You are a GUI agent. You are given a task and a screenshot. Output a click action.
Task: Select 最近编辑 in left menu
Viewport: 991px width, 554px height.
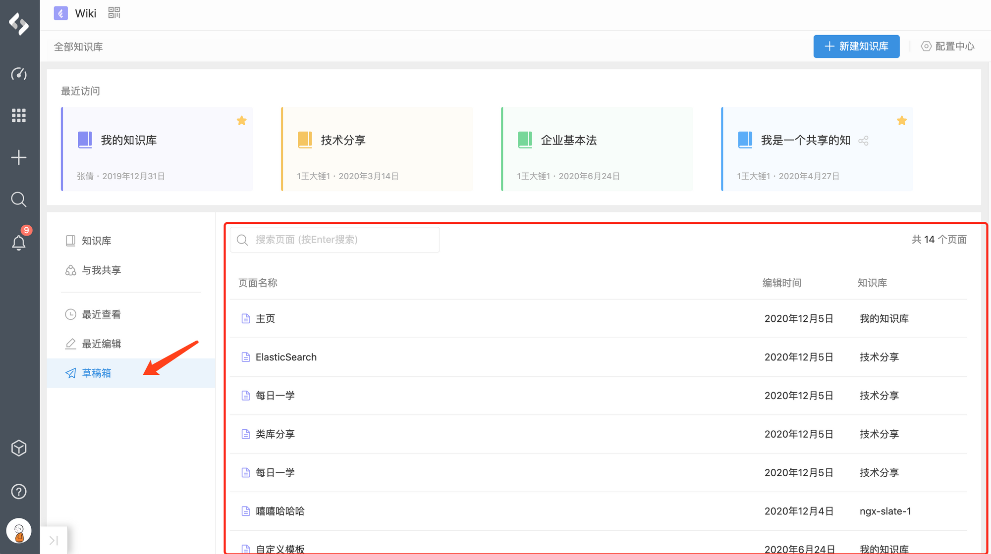coord(131,344)
